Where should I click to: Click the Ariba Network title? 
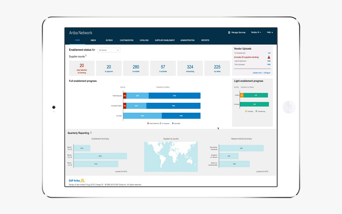coord(80,33)
